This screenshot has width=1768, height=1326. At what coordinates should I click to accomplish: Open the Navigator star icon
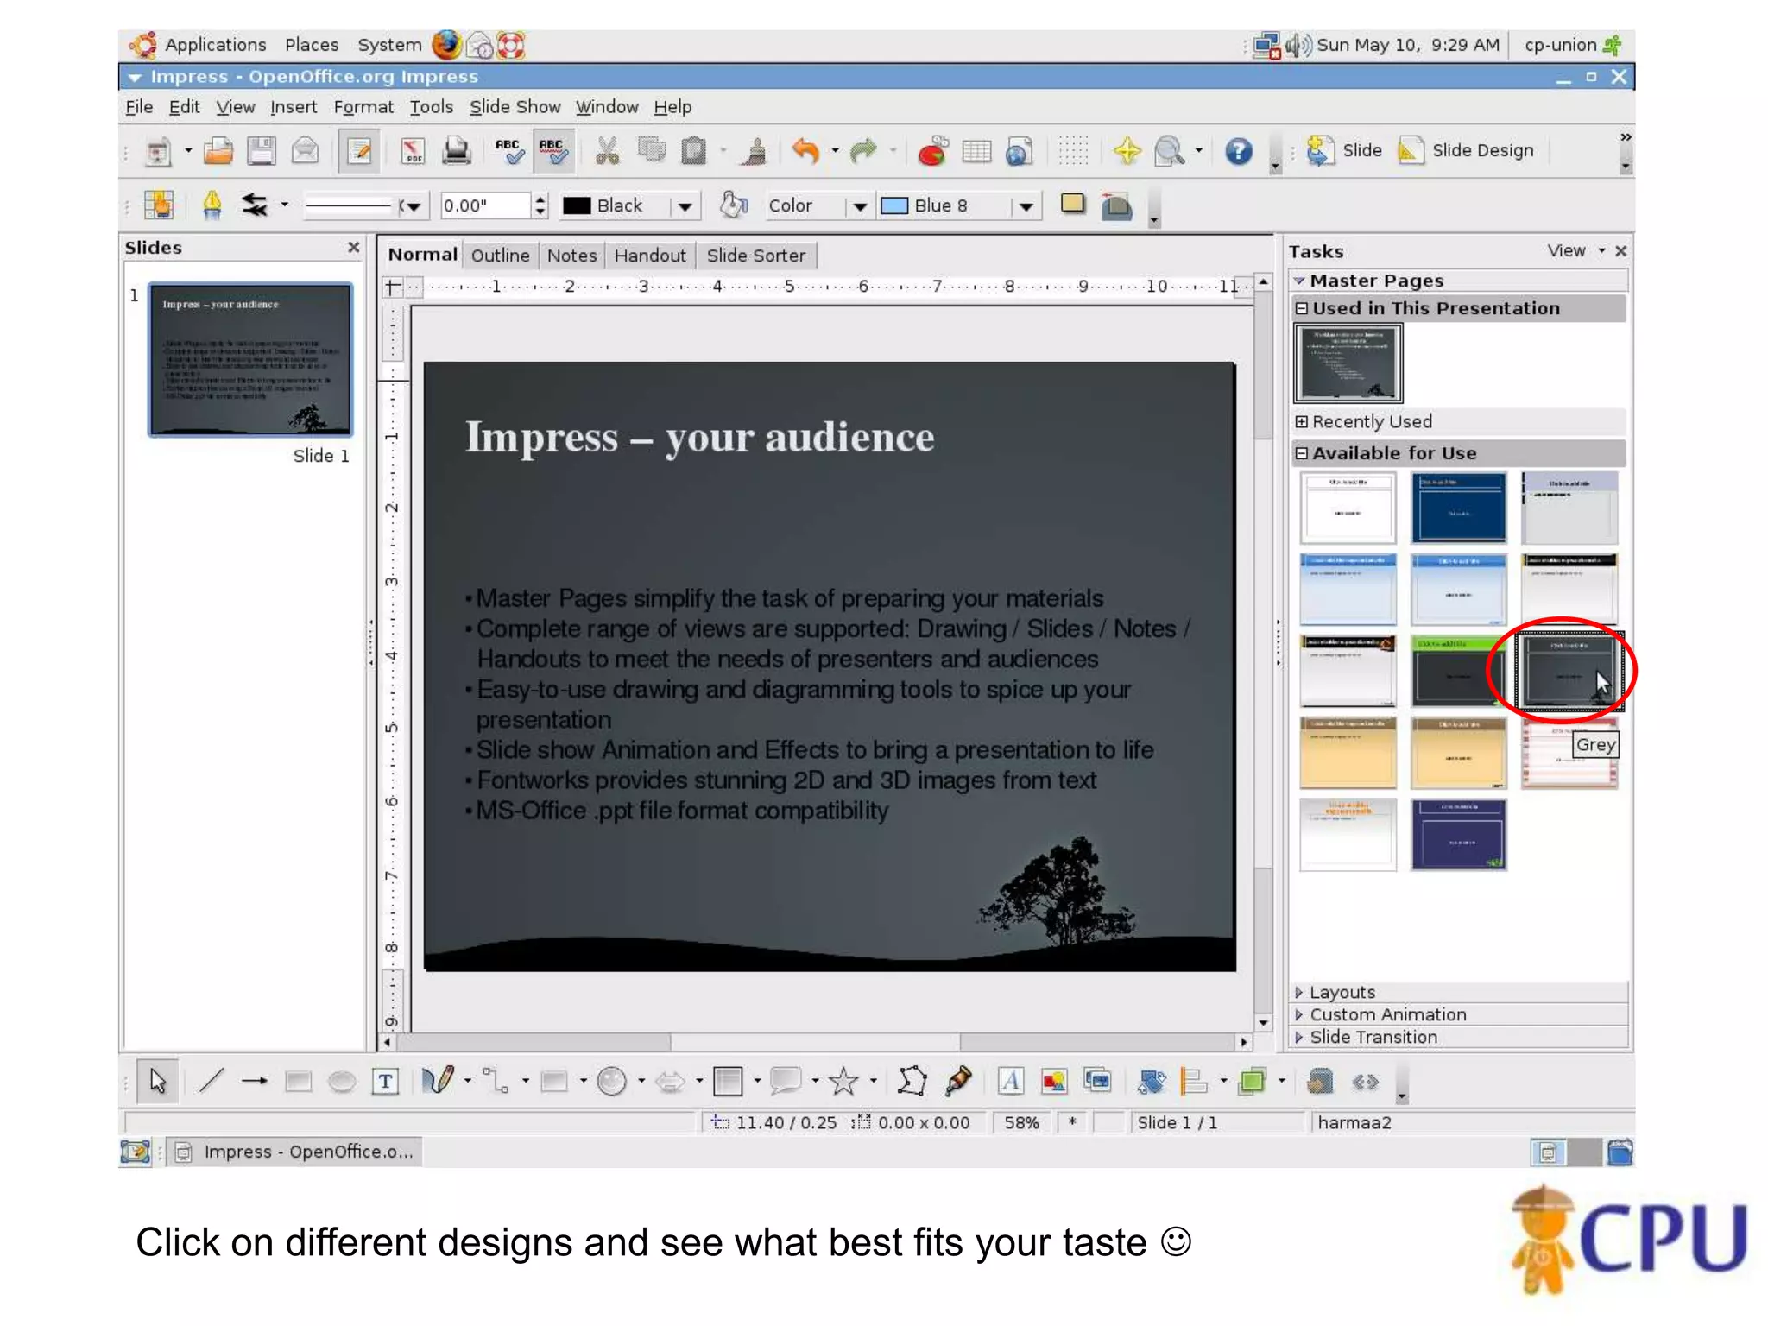(x=1127, y=152)
